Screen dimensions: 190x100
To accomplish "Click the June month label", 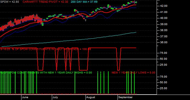I will click(25, 97).
